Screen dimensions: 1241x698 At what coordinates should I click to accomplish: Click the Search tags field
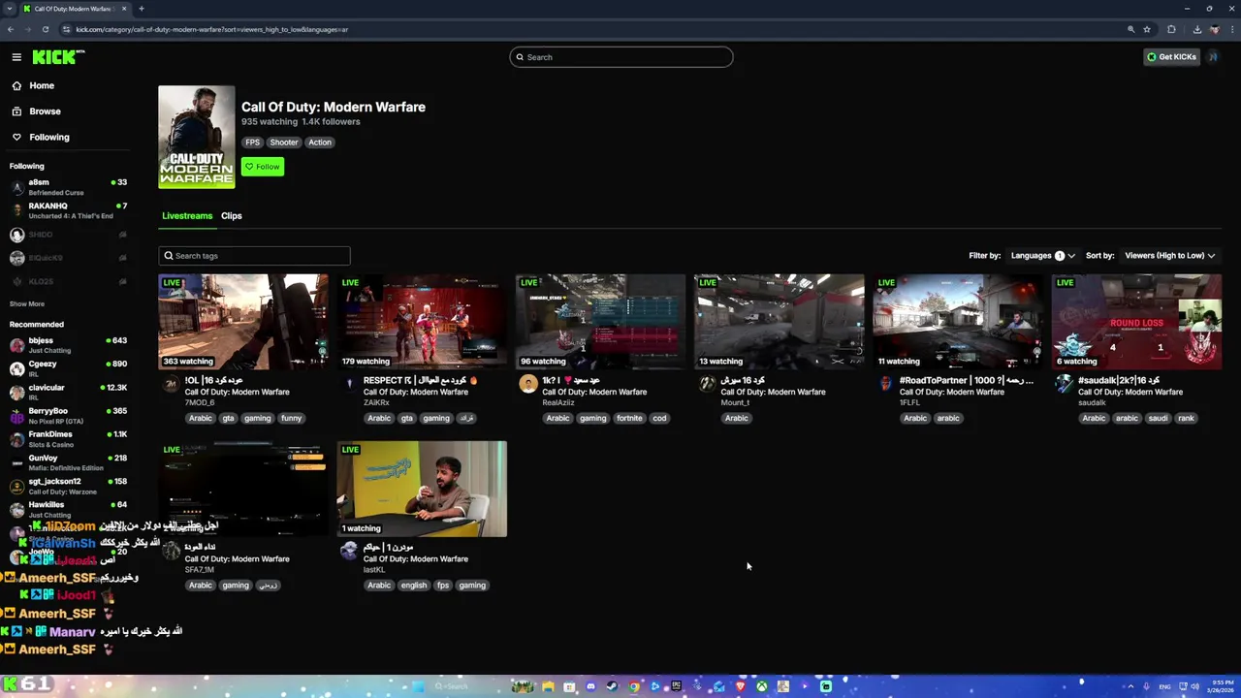coord(254,256)
